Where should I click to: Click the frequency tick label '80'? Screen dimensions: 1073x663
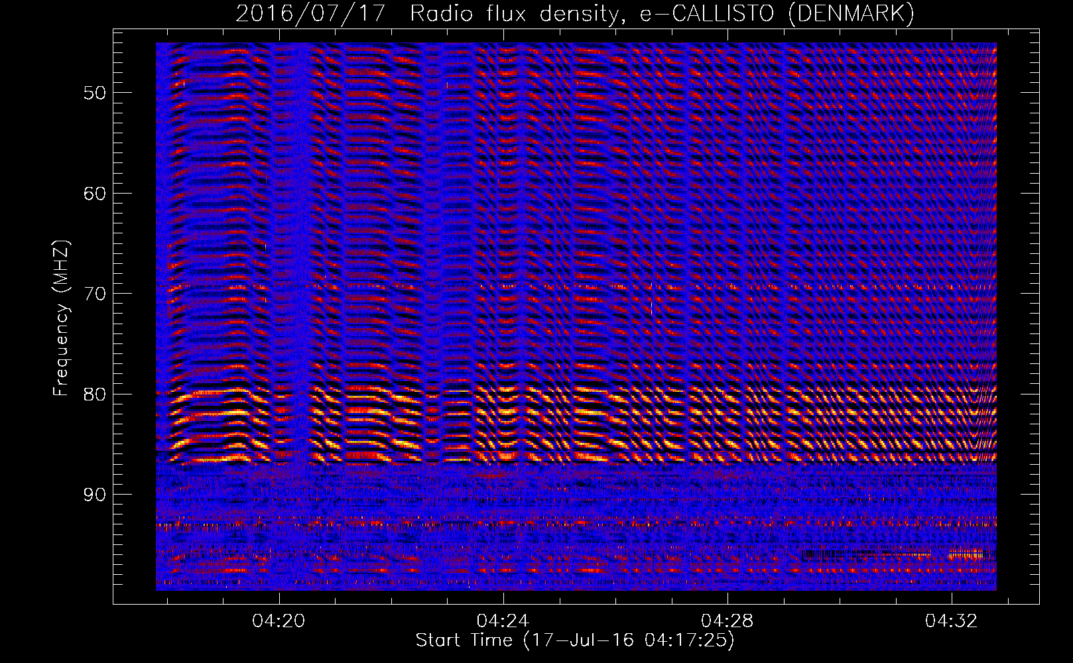tap(95, 394)
